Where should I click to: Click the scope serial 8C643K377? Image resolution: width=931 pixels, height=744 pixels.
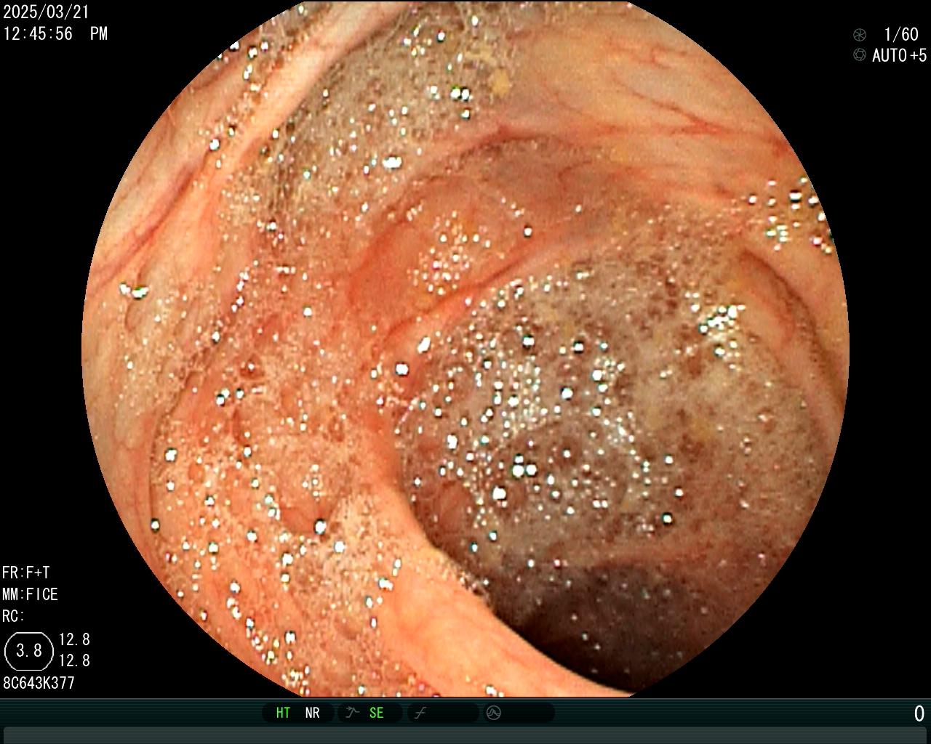click(39, 683)
